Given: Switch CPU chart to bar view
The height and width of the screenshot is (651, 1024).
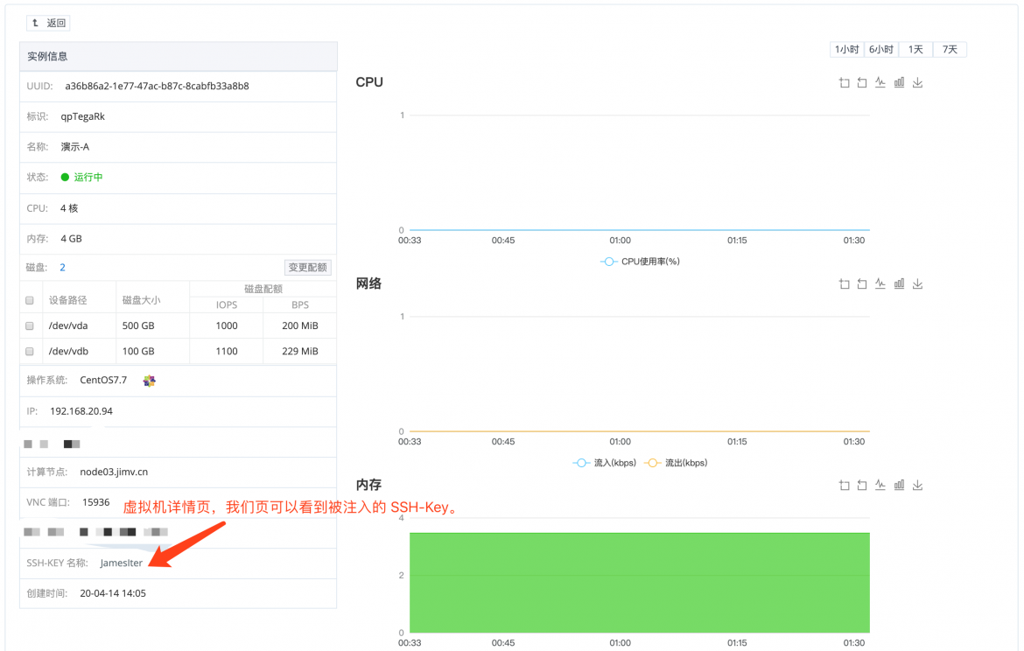Looking at the screenshot, I should (899, 82).
